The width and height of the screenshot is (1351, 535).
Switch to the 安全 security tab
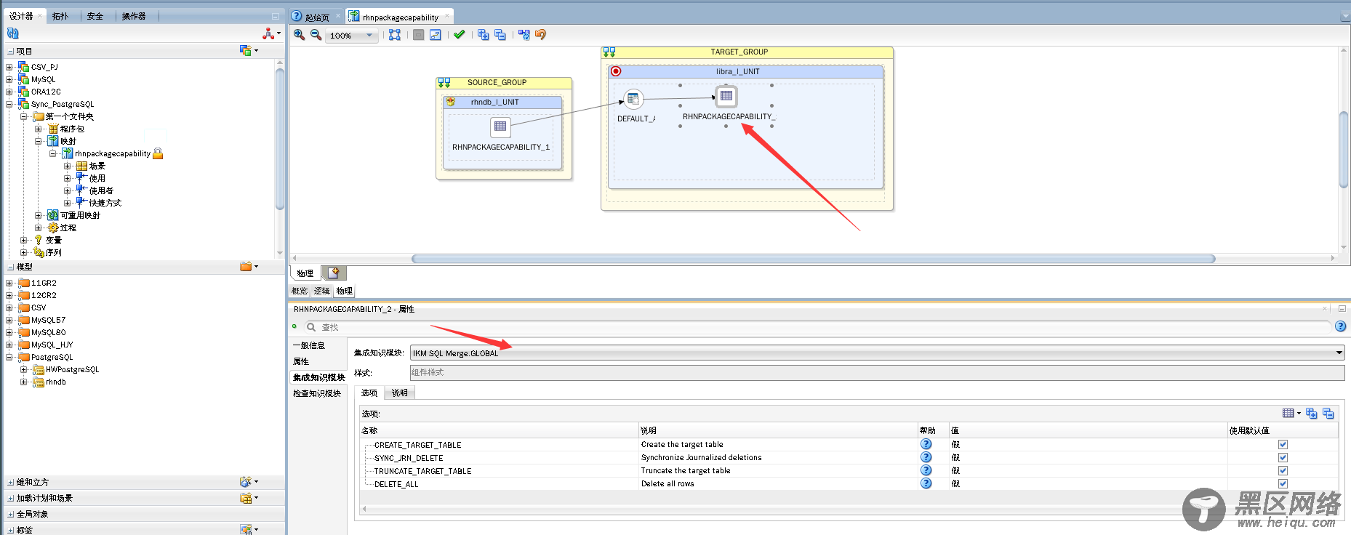coord(95,16)
